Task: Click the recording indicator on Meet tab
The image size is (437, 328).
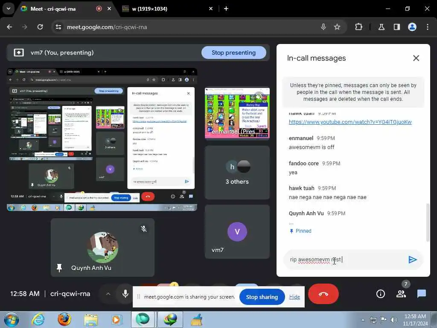Action: pyautogui.click(x=99, y=9)
